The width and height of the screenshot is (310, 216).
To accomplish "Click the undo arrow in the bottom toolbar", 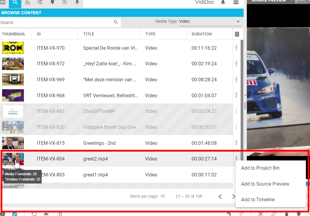I will tap(229, 214).
